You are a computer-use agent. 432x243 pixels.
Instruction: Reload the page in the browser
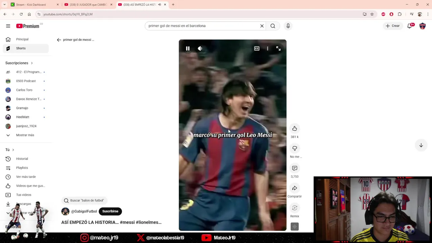(x=21, y=14)
